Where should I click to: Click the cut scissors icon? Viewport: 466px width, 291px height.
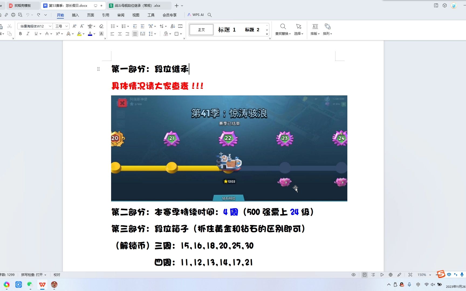(9, 26)
